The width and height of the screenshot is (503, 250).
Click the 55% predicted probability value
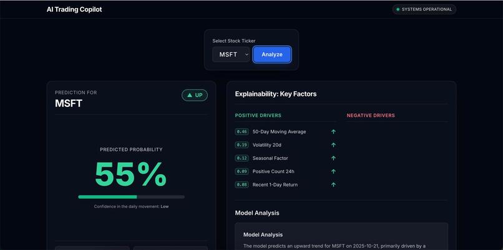131,175
